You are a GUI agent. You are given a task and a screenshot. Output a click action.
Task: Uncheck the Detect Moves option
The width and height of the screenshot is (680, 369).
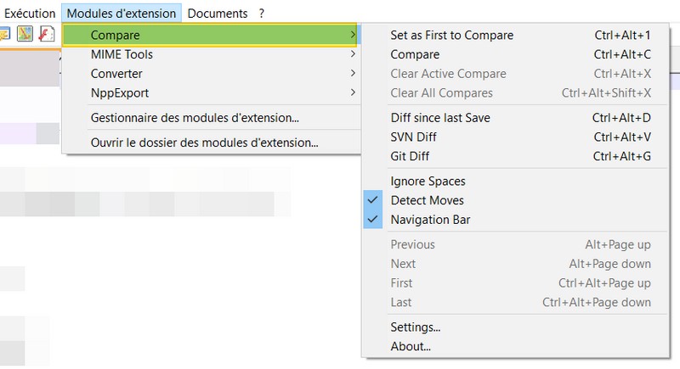[427, 200]
